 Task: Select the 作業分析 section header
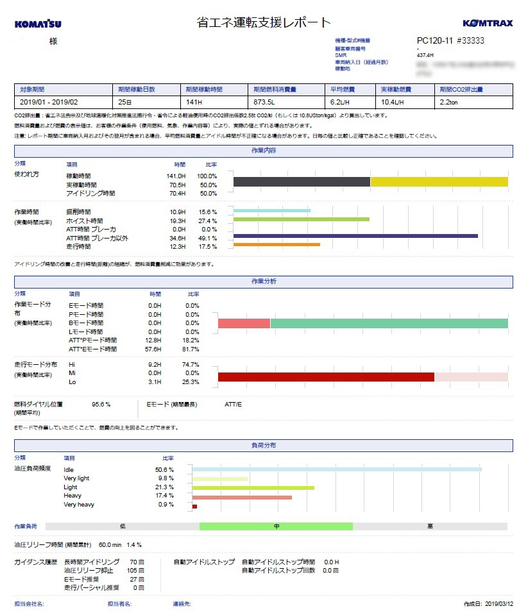(x=264, y=281)
